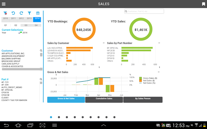
Task: Expand the Sales by Part Number chart
Action: click(x=159, y=43)
